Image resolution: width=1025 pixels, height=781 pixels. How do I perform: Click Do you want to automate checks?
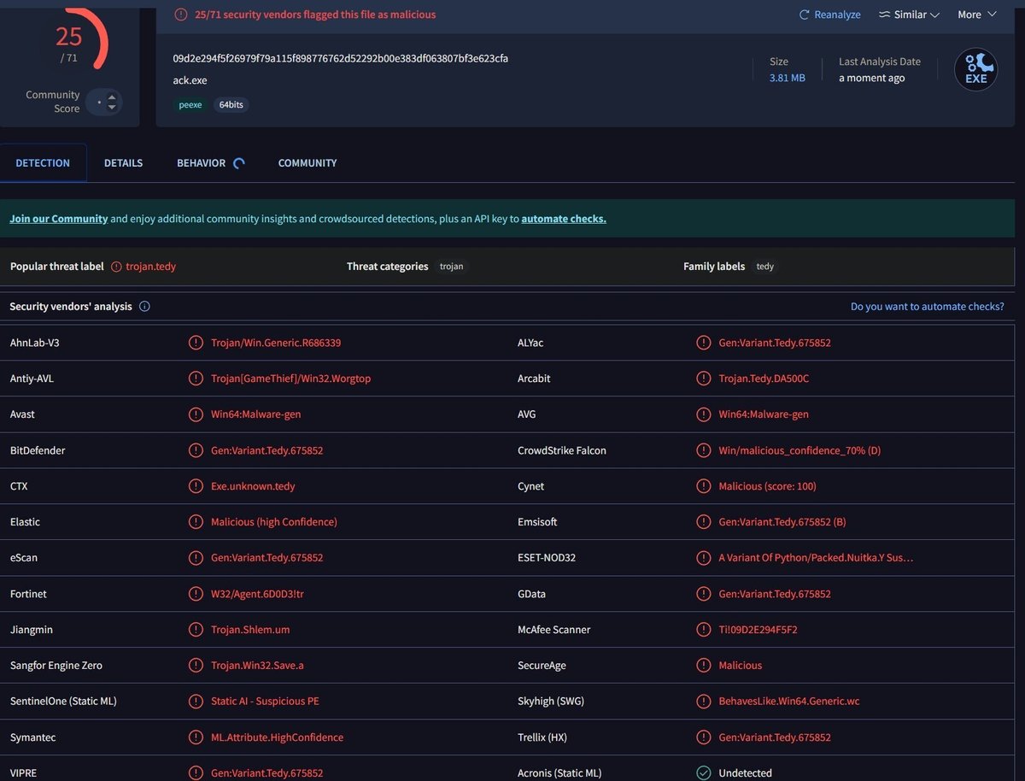(x=928, y=307)
